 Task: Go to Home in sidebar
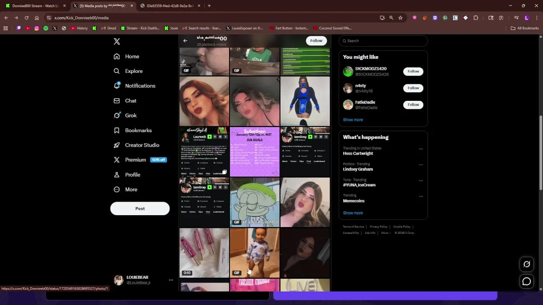pyautogui.click(x=126, y=56)
